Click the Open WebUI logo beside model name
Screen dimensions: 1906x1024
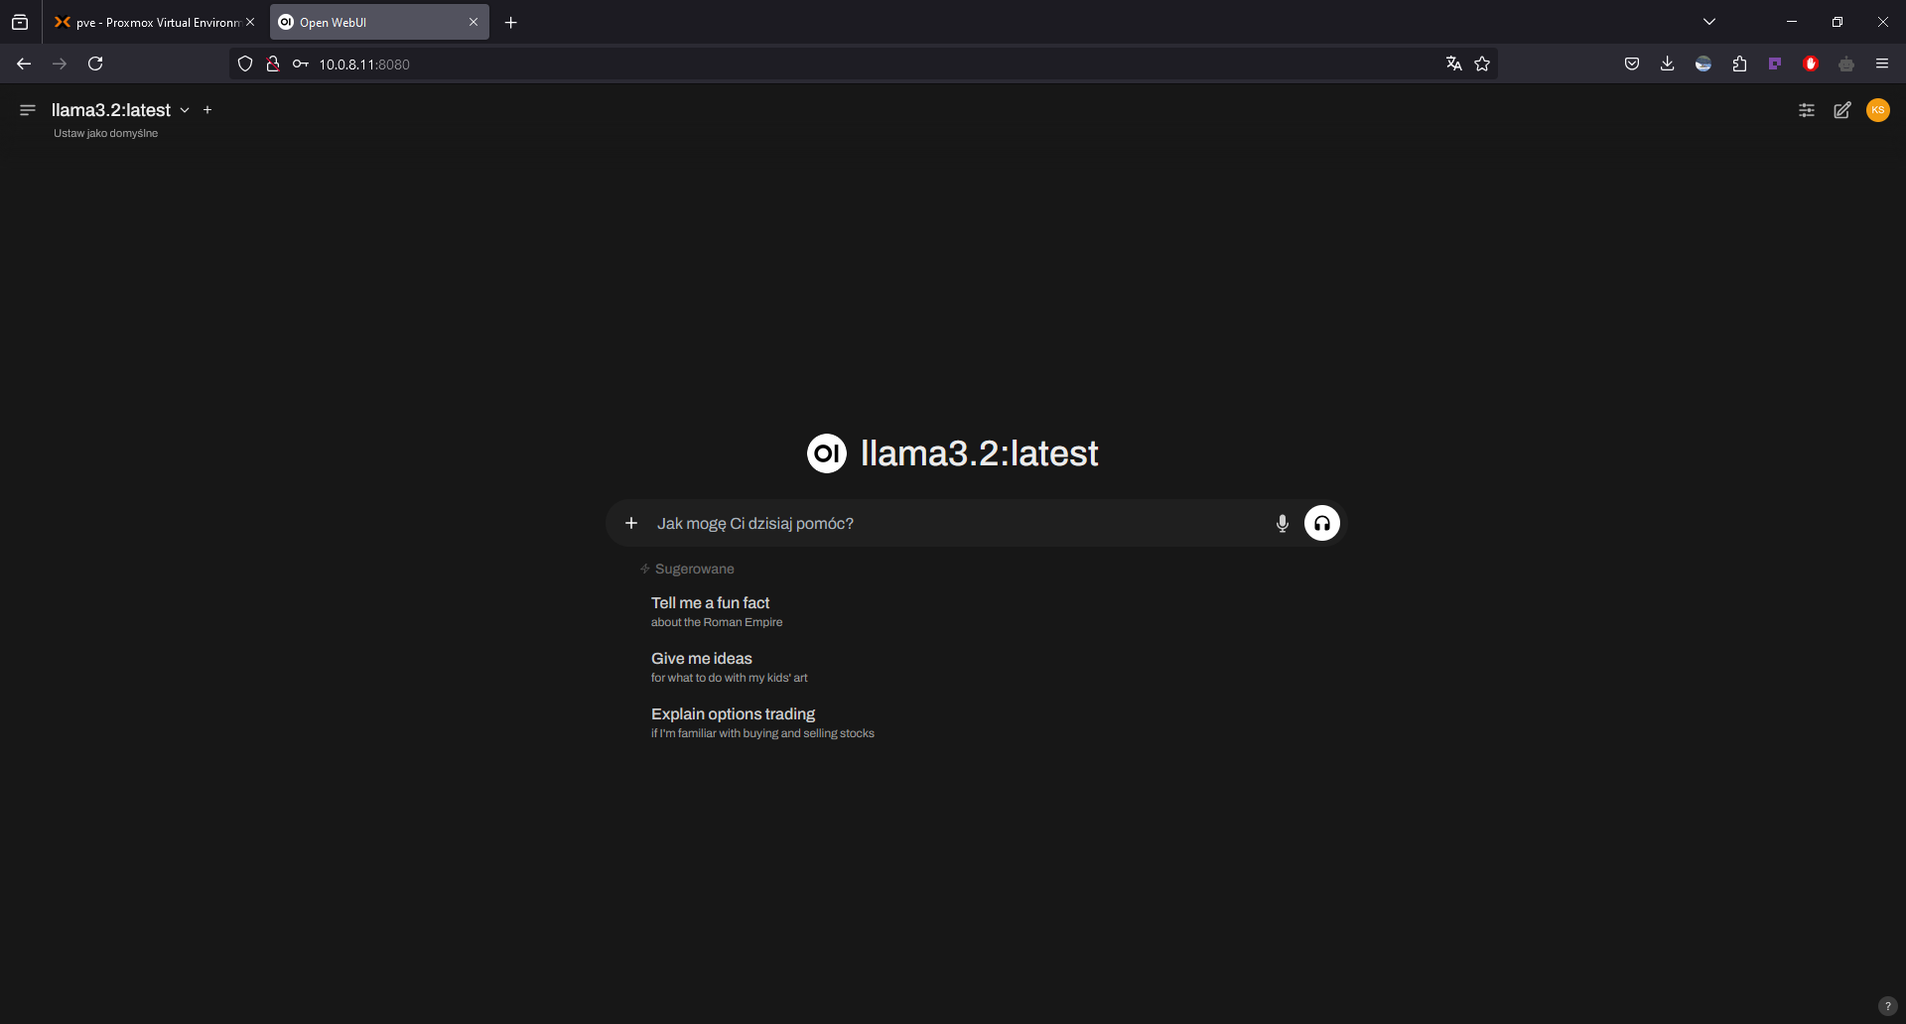pos(827,453)
